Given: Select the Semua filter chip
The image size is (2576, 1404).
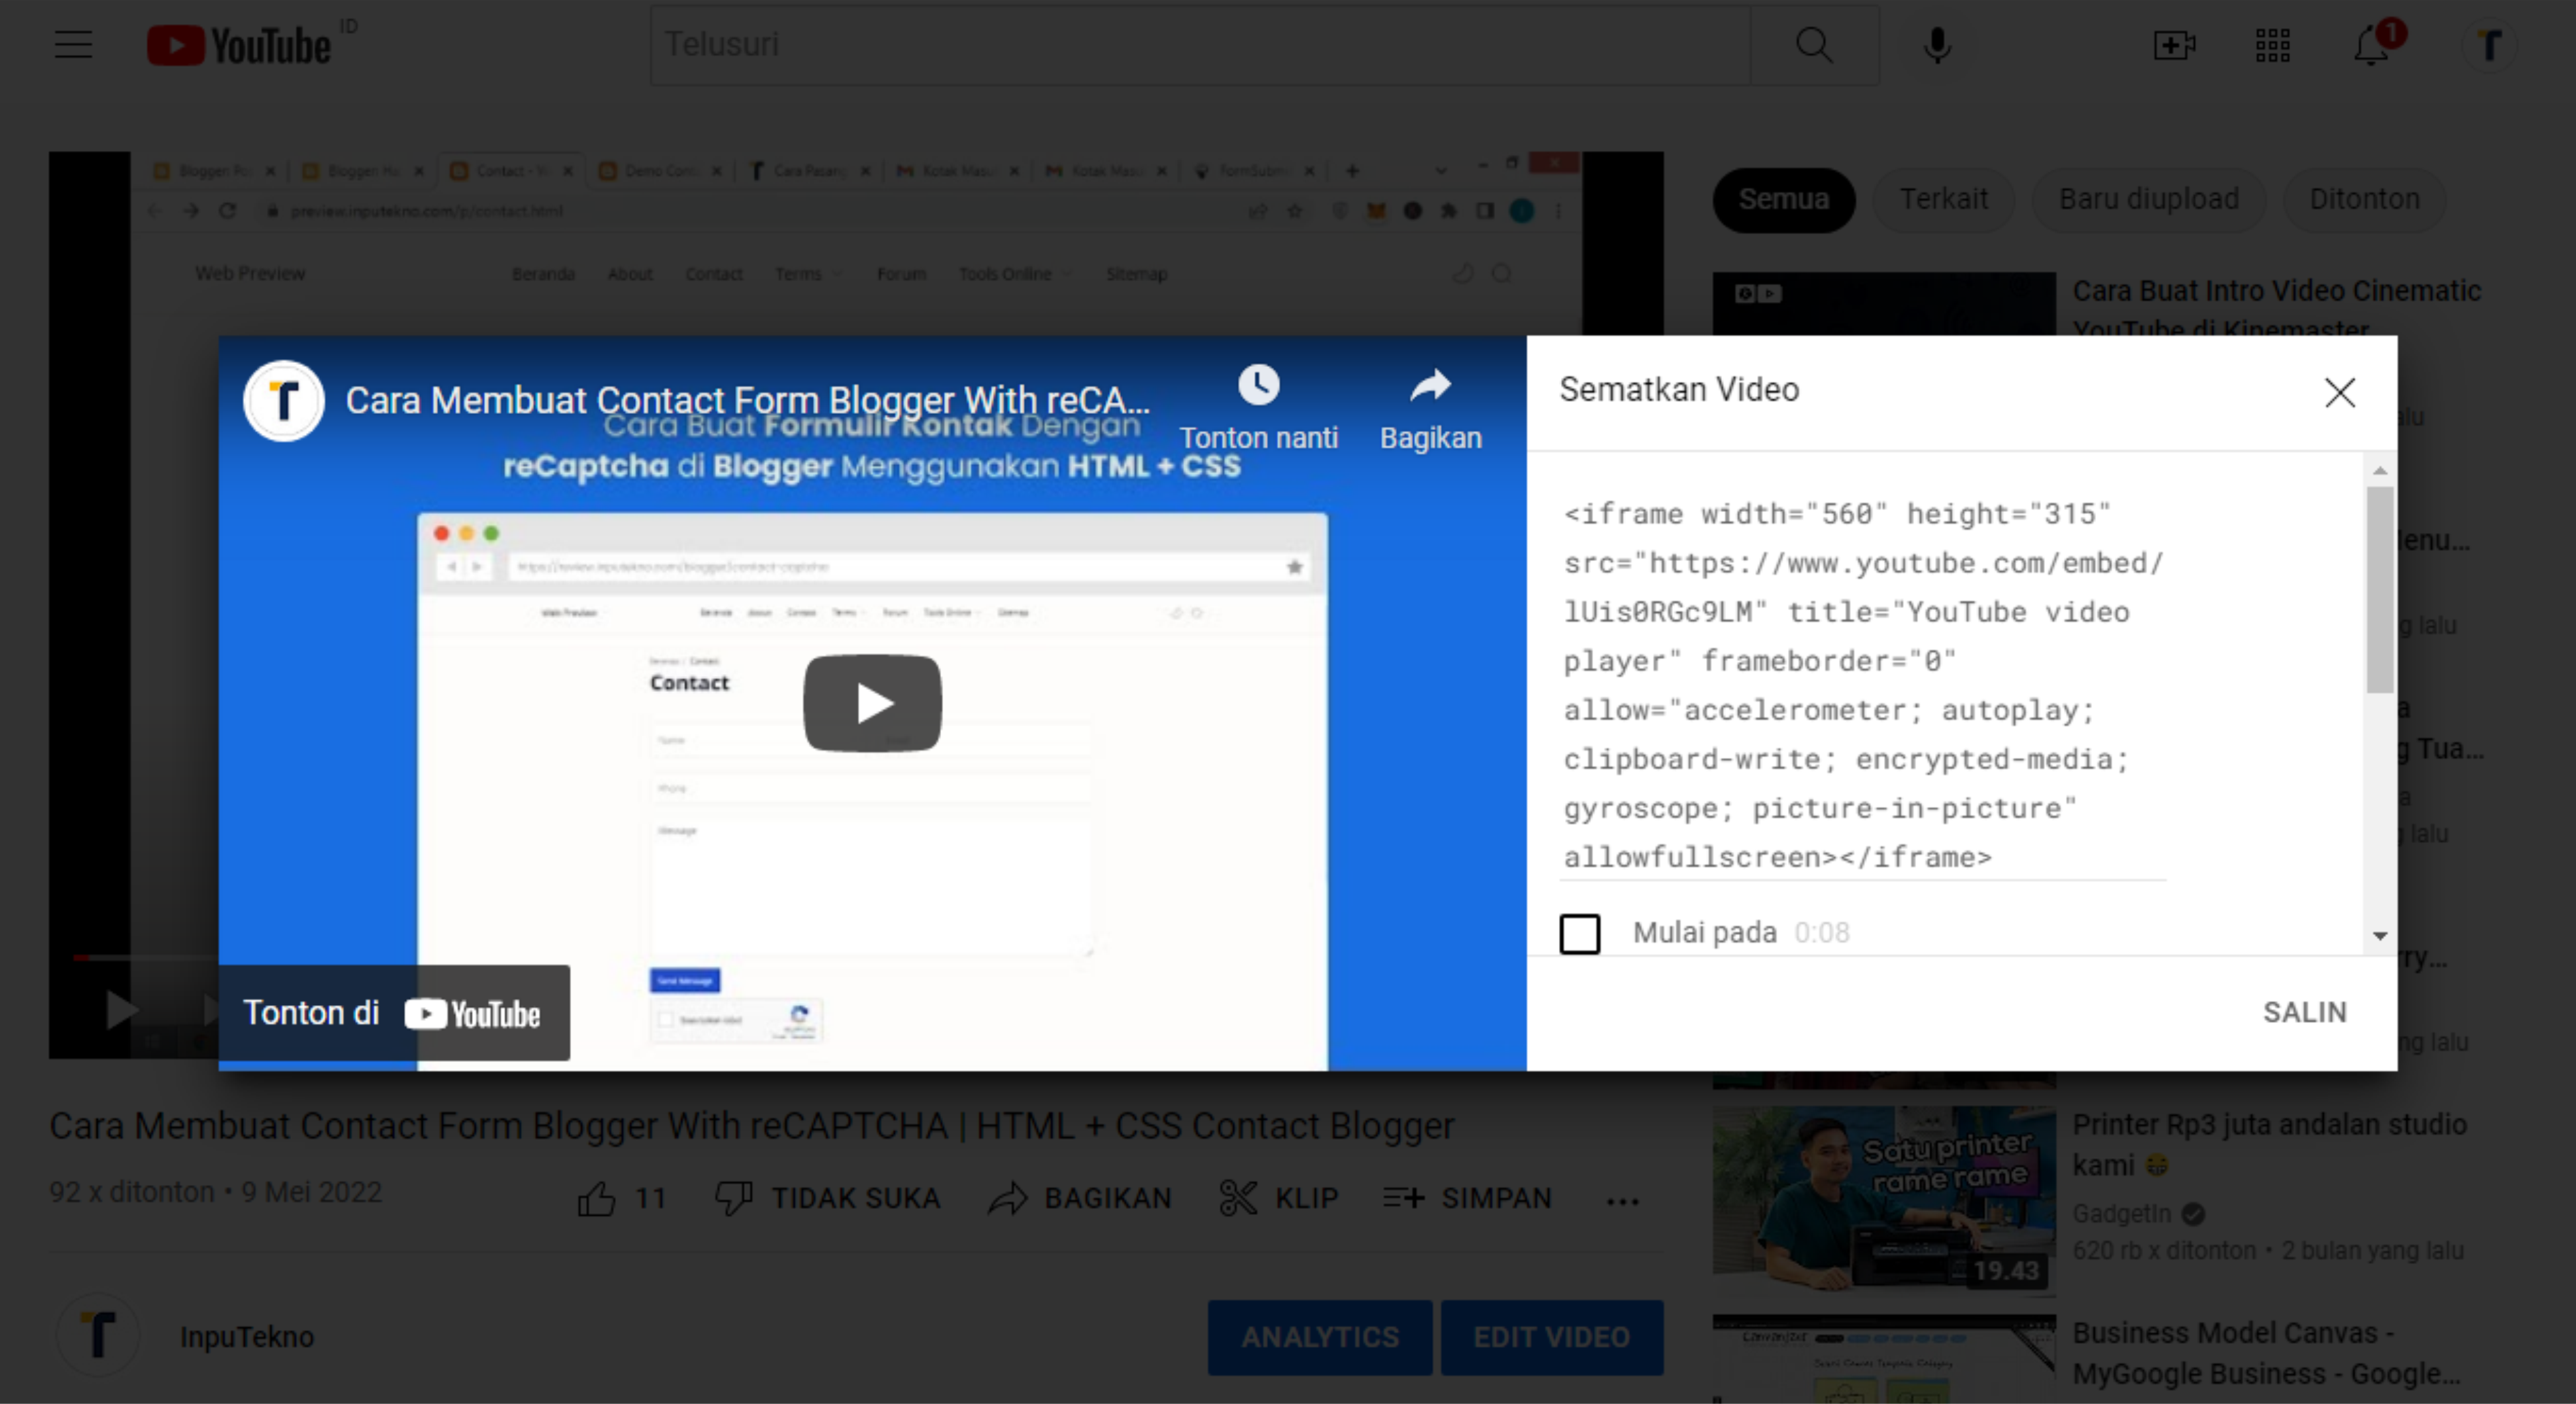Looking at the screenshot, I should [x=1784, y=199].
